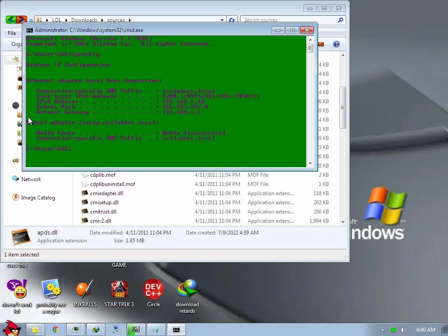Click the magnifier icon in Search sources
This screenshot has height=336, width=448.
(x=340, y=20)
